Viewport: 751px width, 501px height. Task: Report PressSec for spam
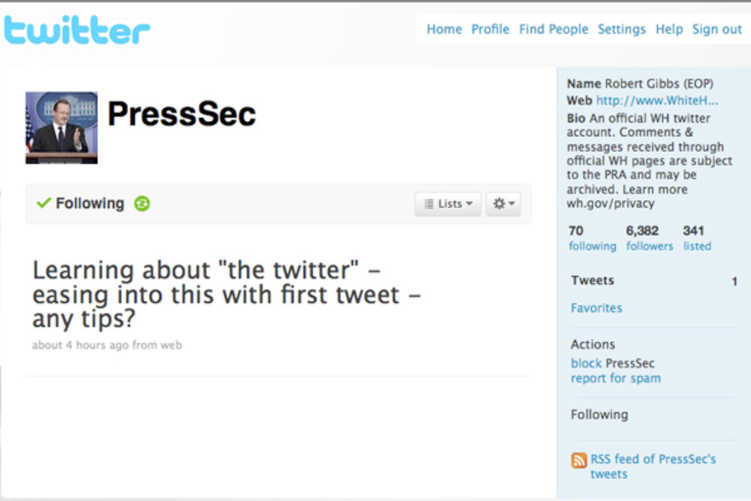click(x=616, y=378)
